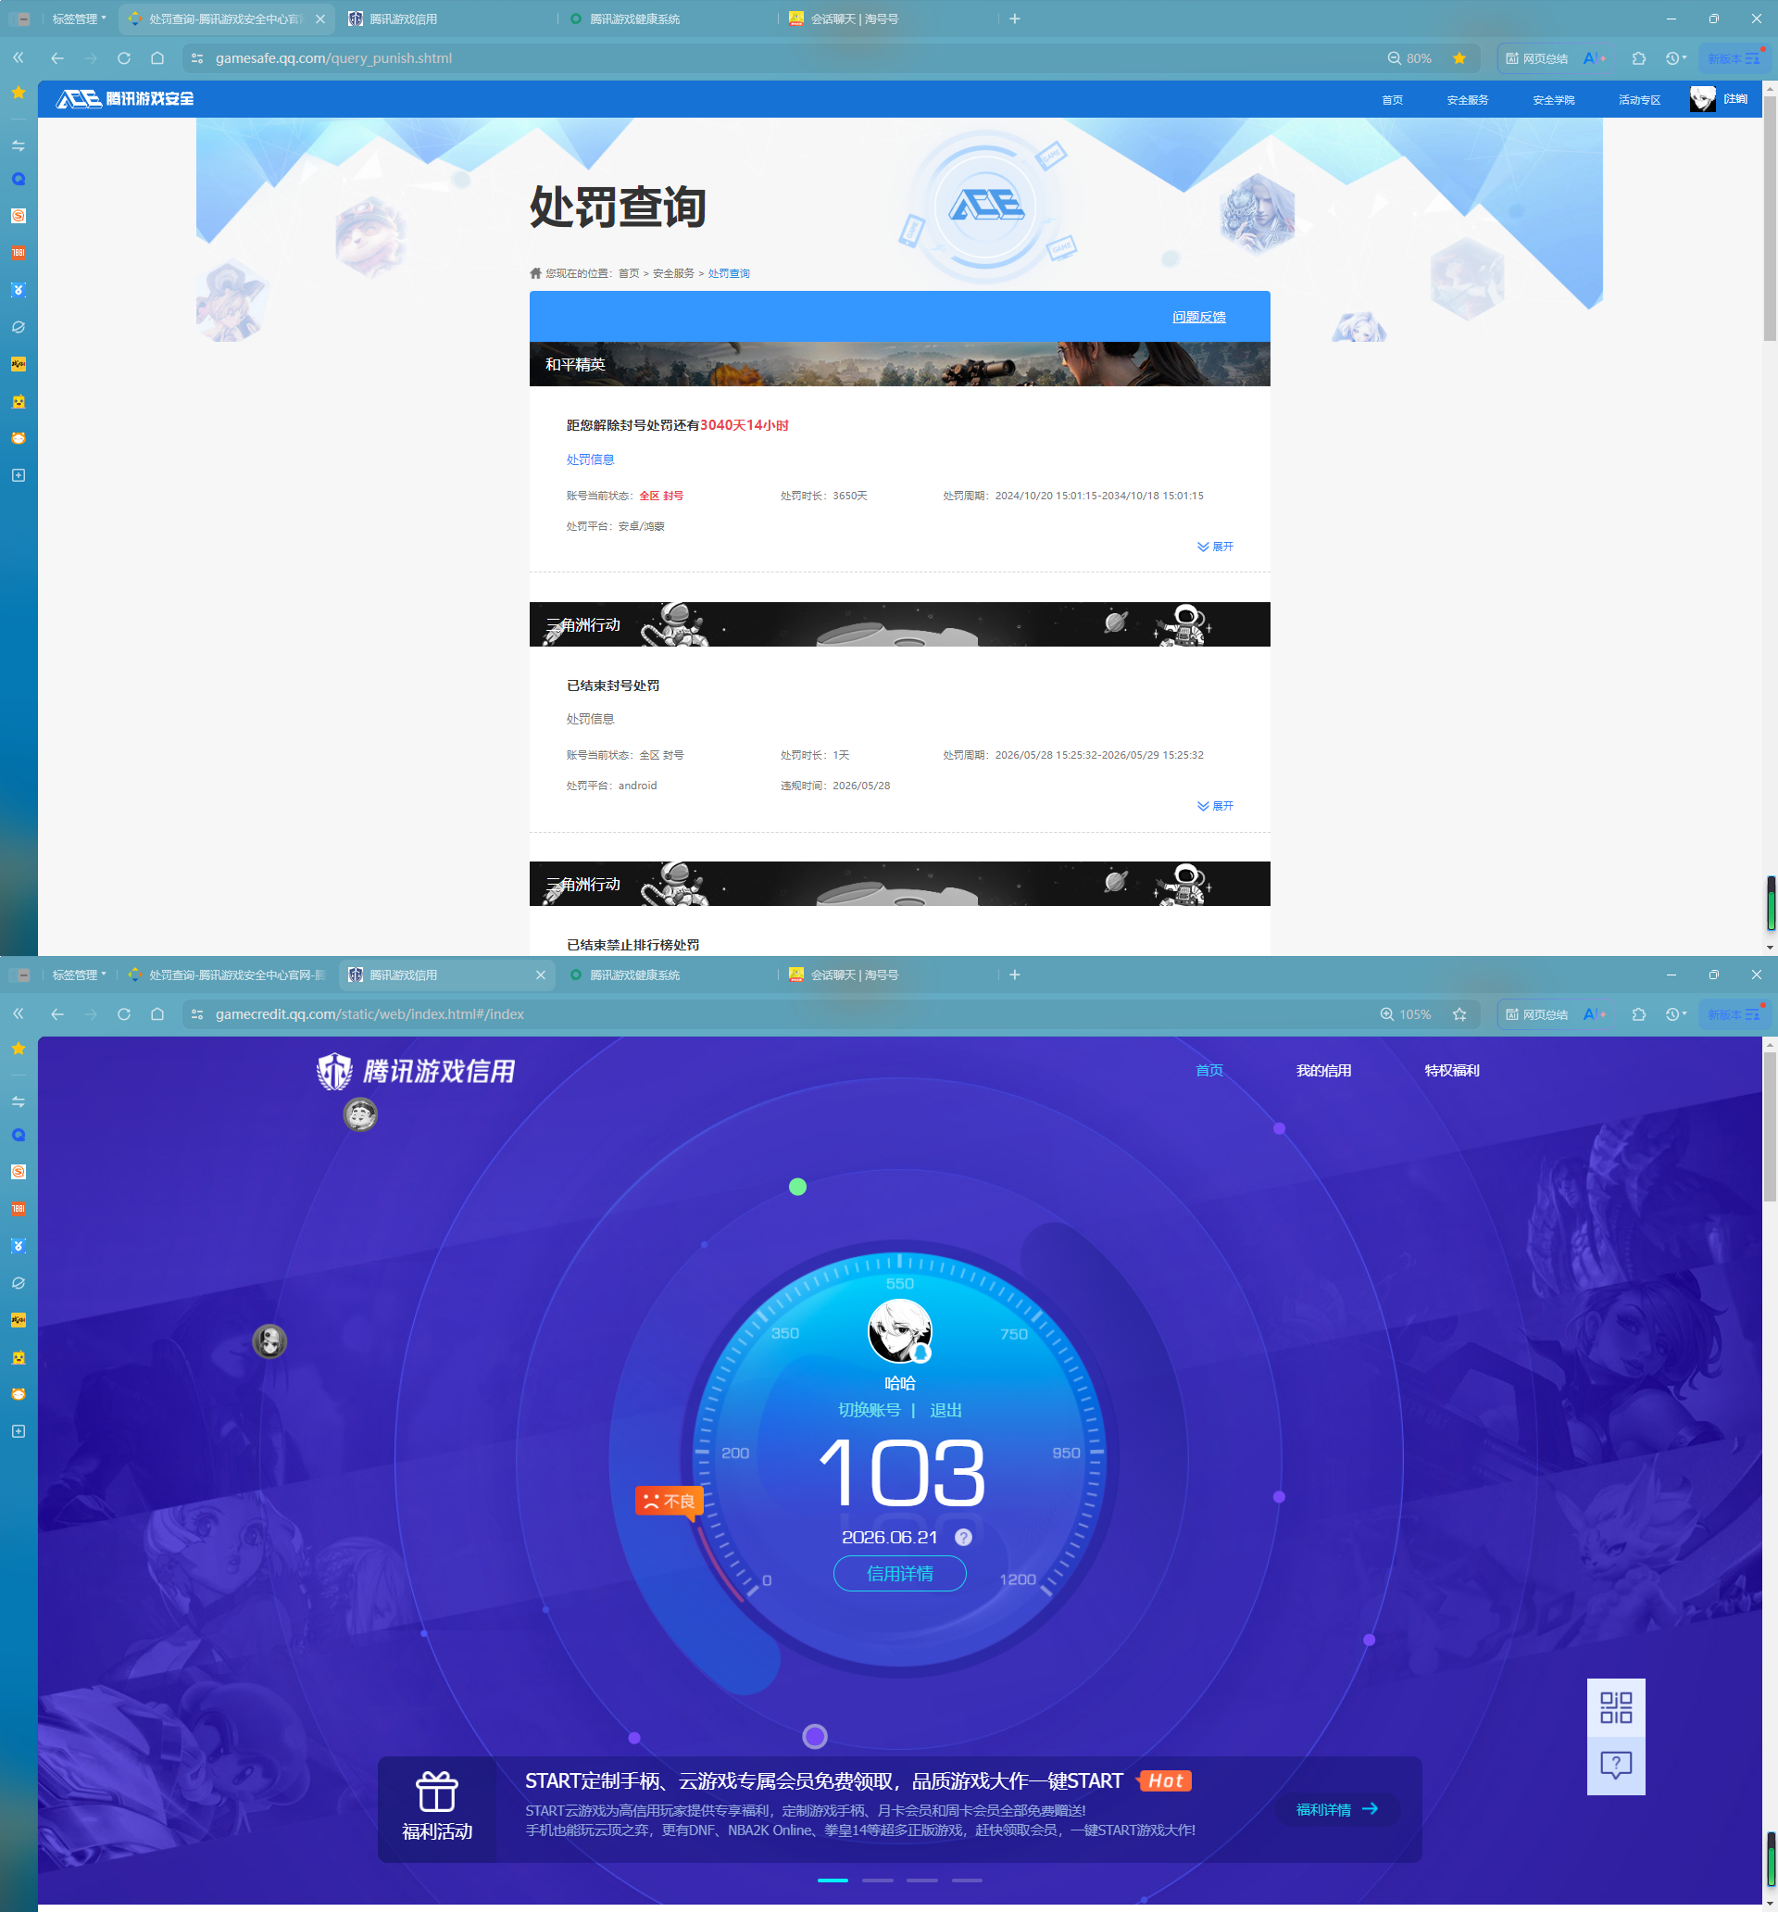Click the 福利详情 arrow link
The height and width of the screenshot is (1912, 1778).
click(1336, 1809)
